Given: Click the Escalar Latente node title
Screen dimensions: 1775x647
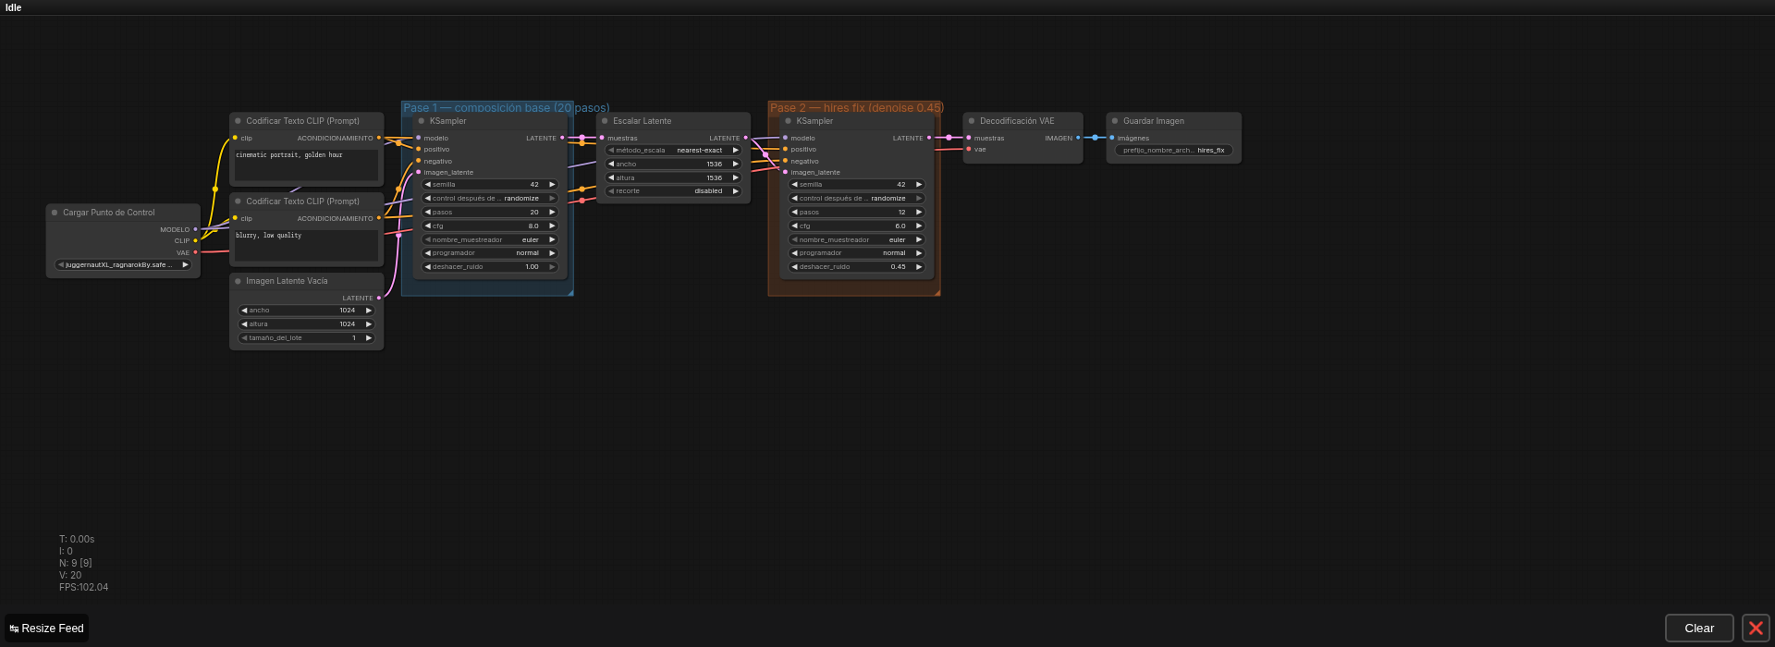Looking at the screenshot, I should coord(643,121).
